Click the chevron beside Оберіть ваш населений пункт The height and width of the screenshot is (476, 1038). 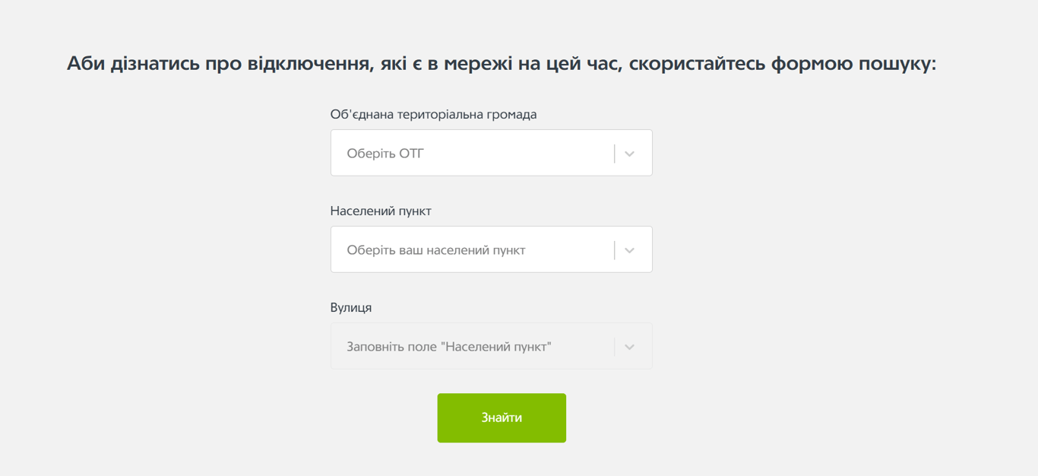(x=628, y=249)
